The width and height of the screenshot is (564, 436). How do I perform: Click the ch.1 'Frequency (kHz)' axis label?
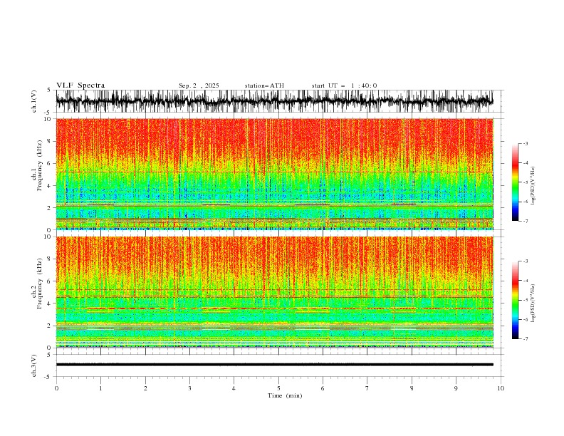point(39,166)
